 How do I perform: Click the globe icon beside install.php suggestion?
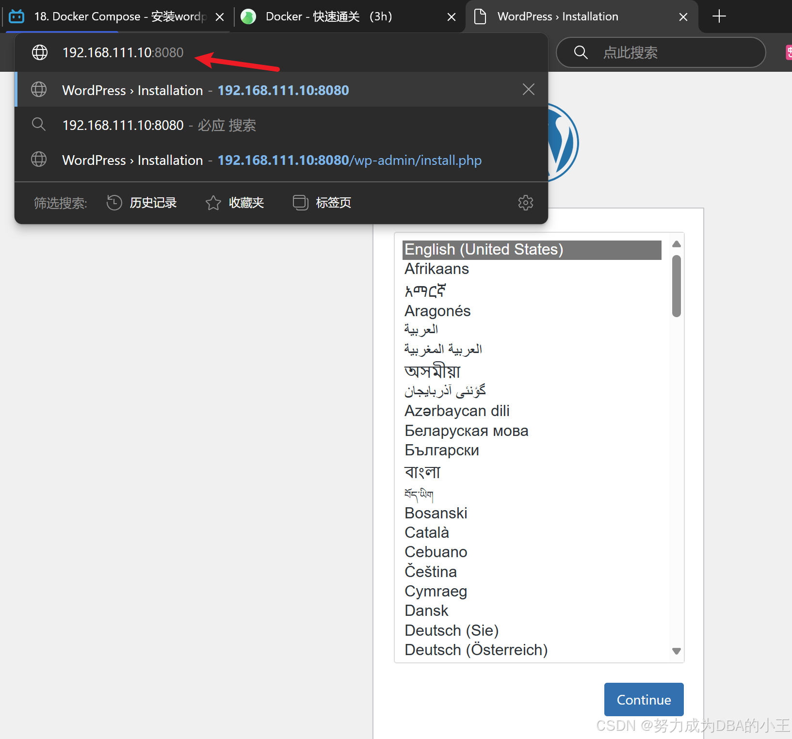[39, 159]
